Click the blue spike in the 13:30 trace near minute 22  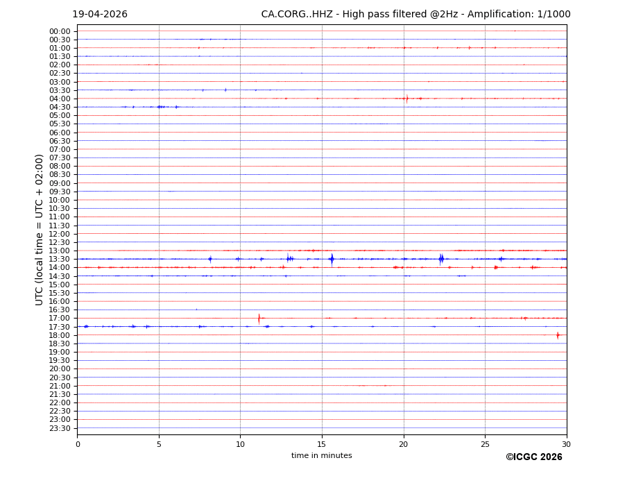(441, 259)
